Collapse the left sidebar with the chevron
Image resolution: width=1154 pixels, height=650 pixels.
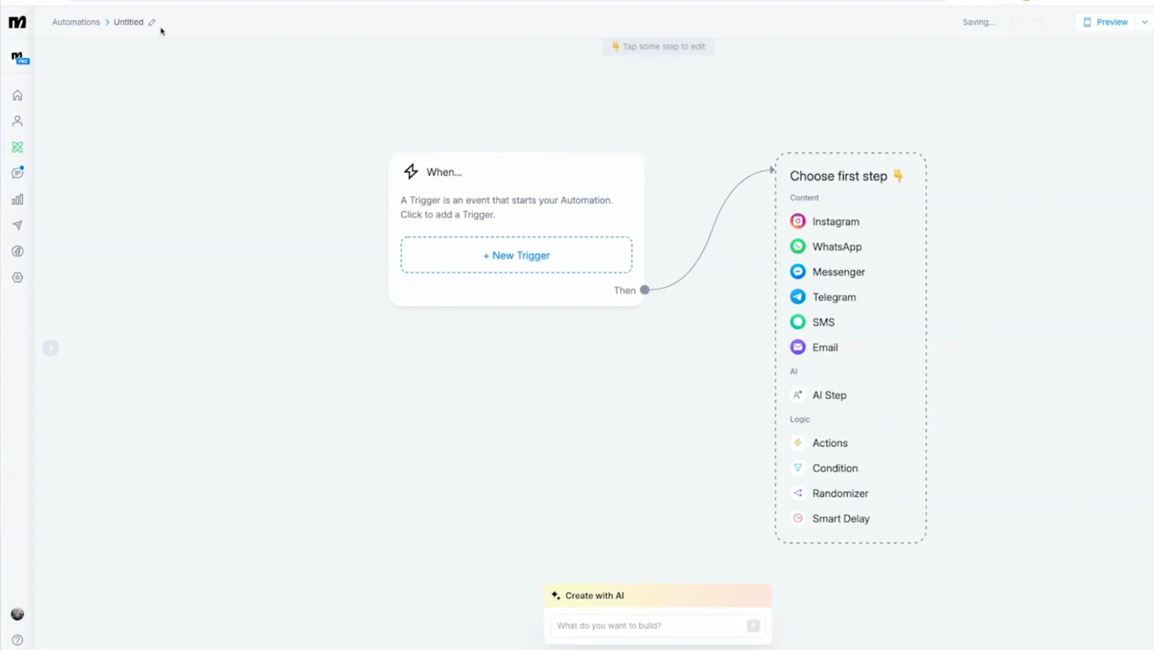tap(50, 348)
